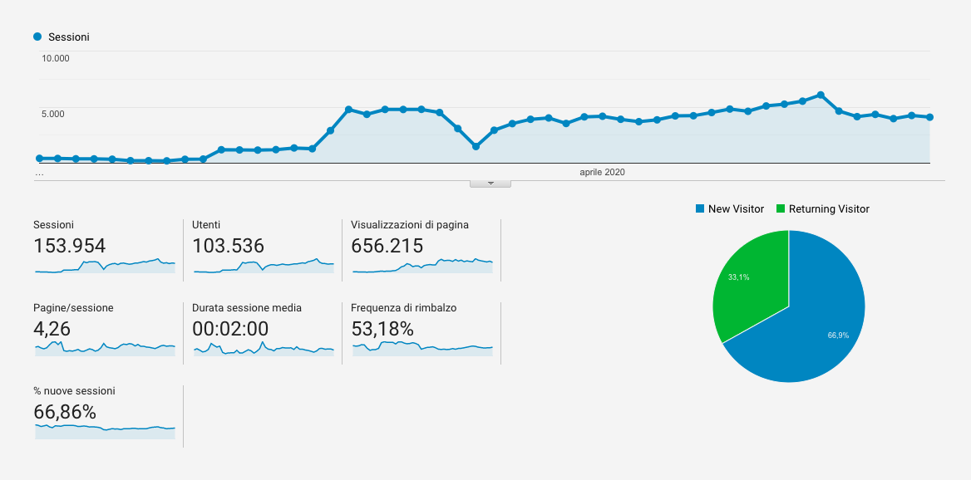
Task: Click the green Returning Visitor pie slice
Action: 748,282
